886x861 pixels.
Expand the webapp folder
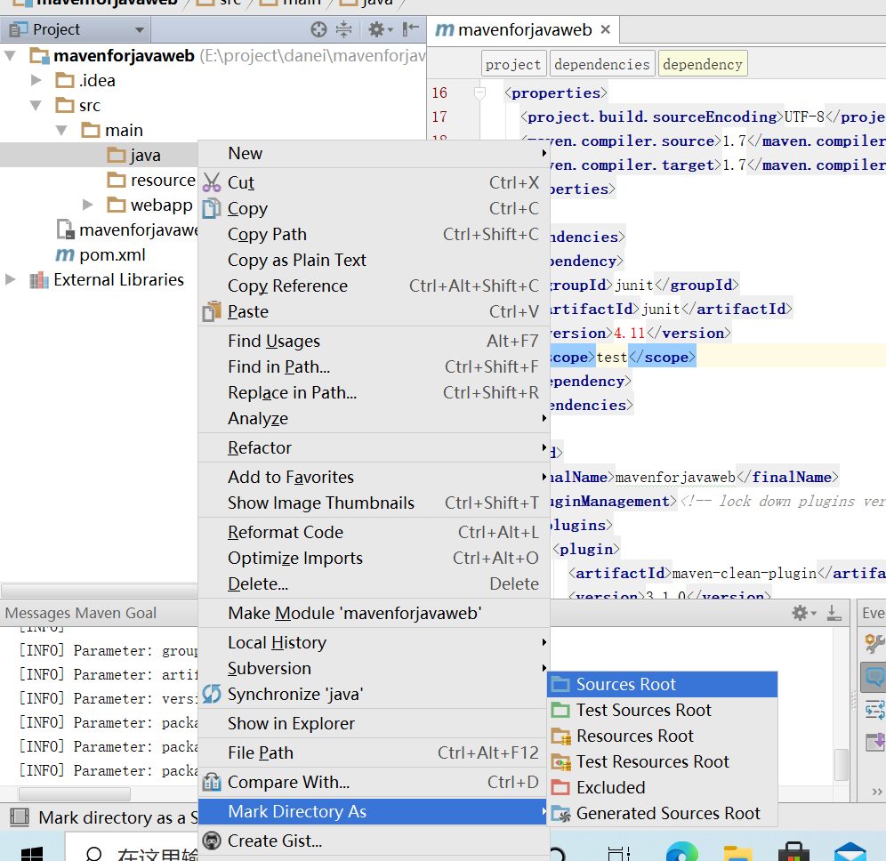coord(87,205)
